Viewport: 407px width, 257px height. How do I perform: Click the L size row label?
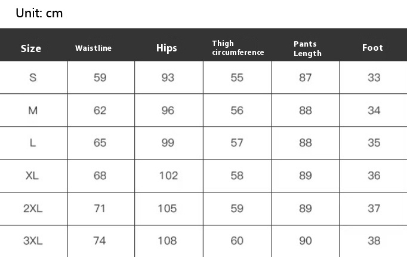click(33, 143)
